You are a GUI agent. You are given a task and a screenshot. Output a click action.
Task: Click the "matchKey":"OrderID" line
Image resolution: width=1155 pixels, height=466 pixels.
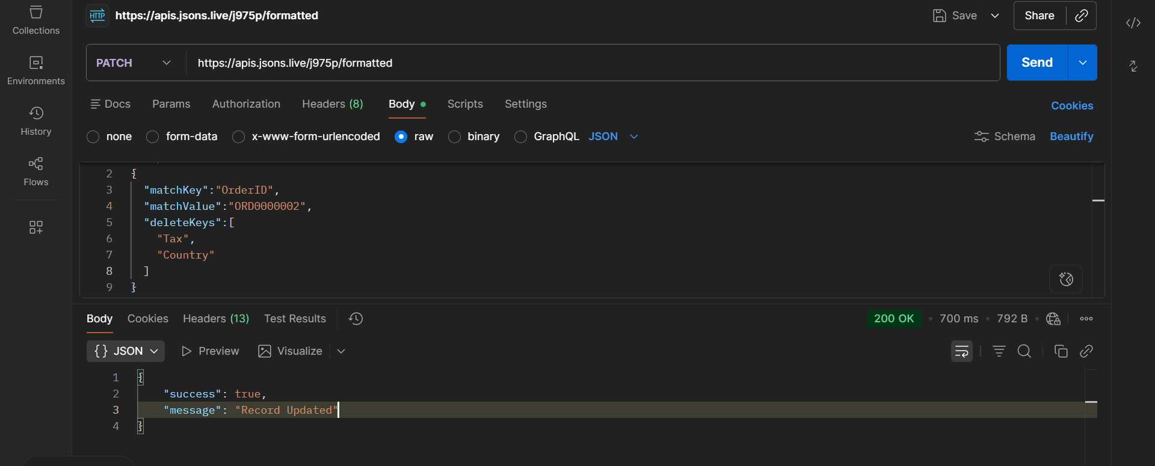click(x=212, y=190)
